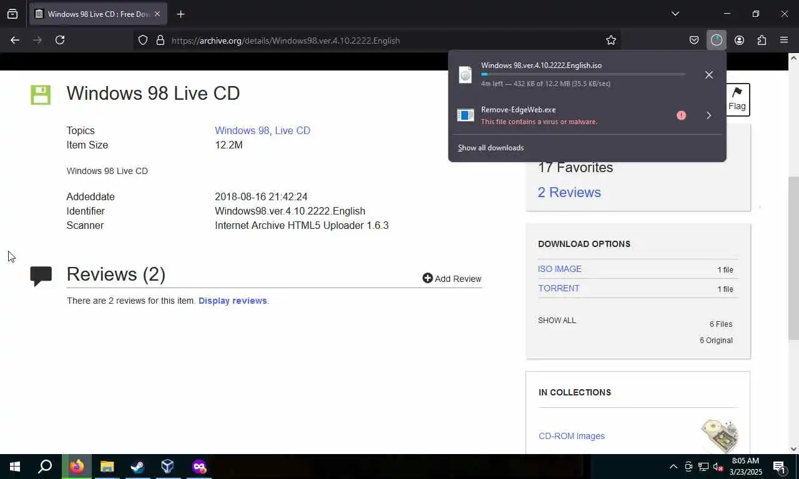Click the Addeddate value 2018-08-16 21:42:24
The image size is (799, 479).
[x=261, y=196]
